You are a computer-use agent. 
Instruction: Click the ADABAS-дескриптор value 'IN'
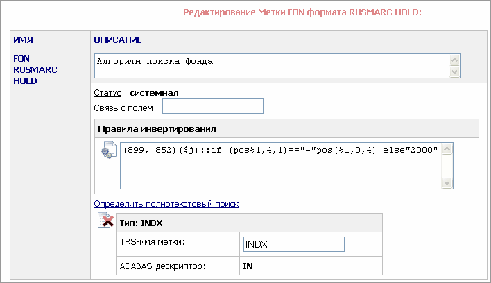click(x=248, y=265)
